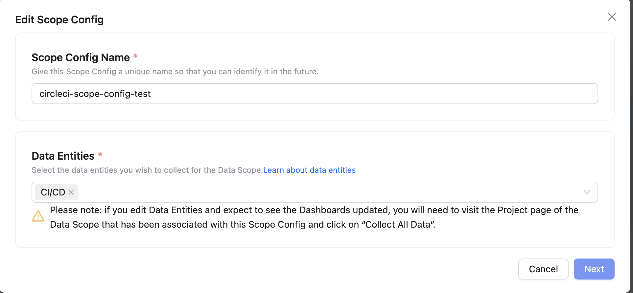The height and width of the screenshot is (293, 633).
Task: Expand the Data Entities dropdown arrow
Action: [x=587, y=192]
